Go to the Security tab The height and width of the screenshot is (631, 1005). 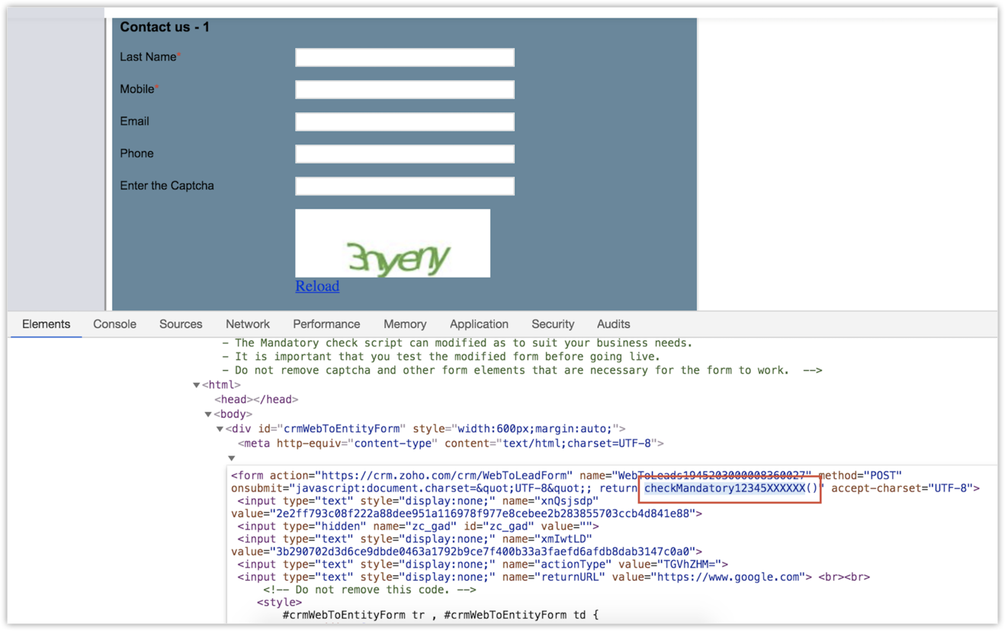click(553, 324)
